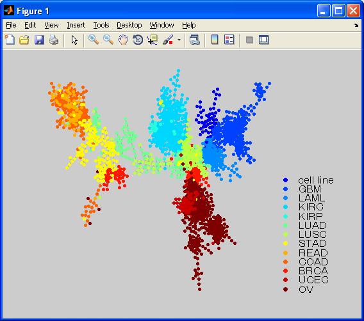This screenshot has height=321, width=364.
Task: Print the figure with the printer icon
Action: [54, 40]
